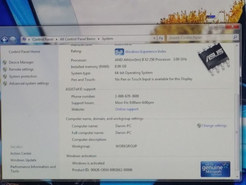Click the ASUS chip logo image
246x185 pixels.
click(214, 59)
